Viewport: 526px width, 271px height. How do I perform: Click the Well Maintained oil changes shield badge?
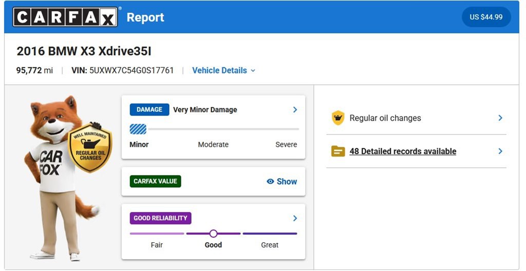tap(90, 147)
